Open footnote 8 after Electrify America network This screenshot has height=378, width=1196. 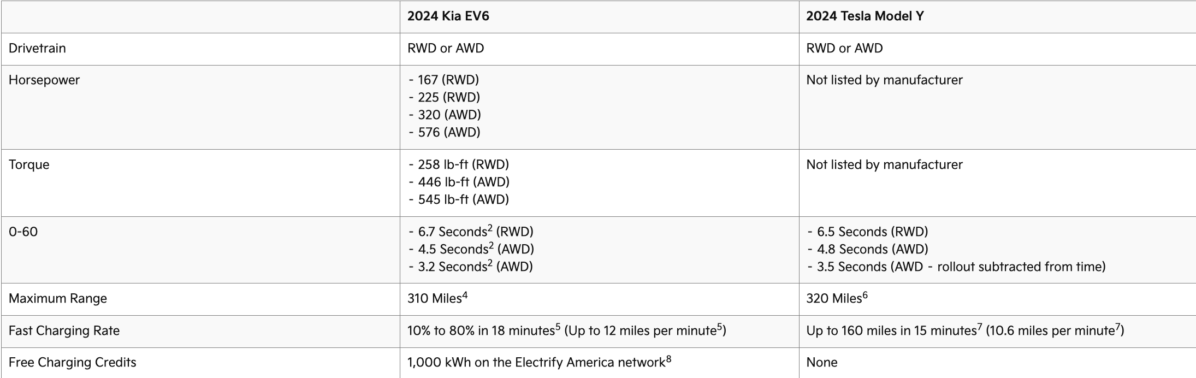pyautogui.click(x=668, y=359)
